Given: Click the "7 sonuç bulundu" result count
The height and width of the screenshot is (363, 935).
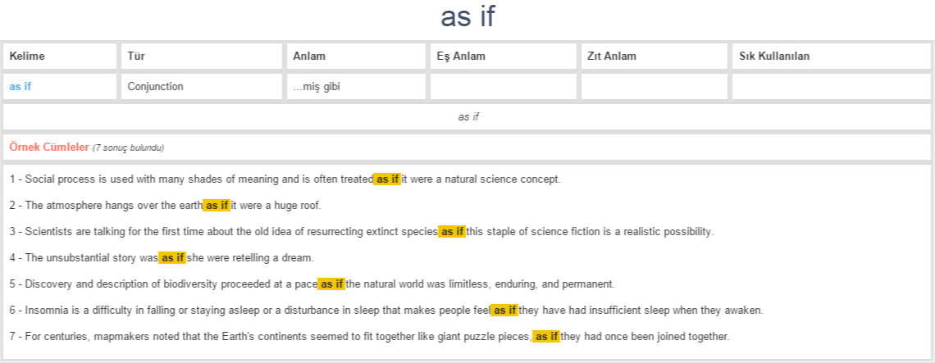Looking at the screenshot, I should pyautogui.click(x=129, y=148).
